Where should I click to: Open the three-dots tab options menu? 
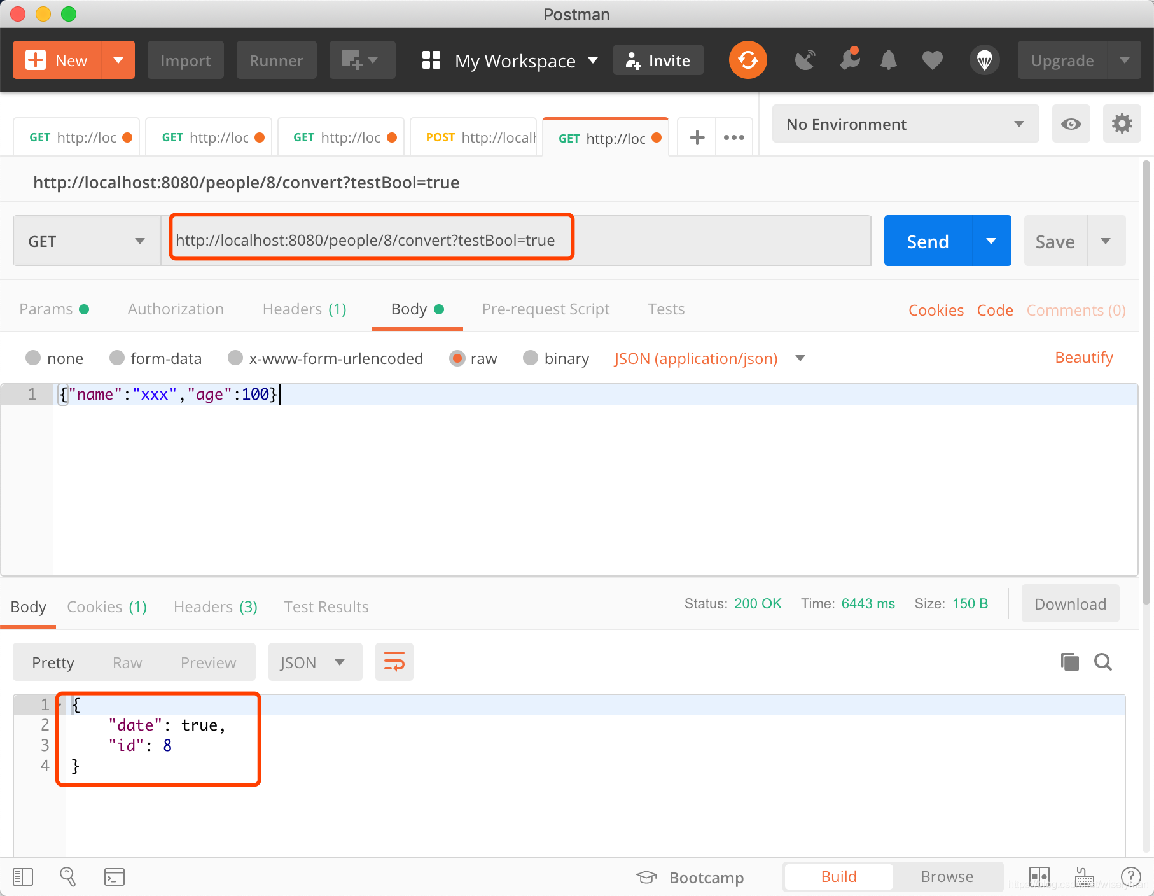[733, 137]
